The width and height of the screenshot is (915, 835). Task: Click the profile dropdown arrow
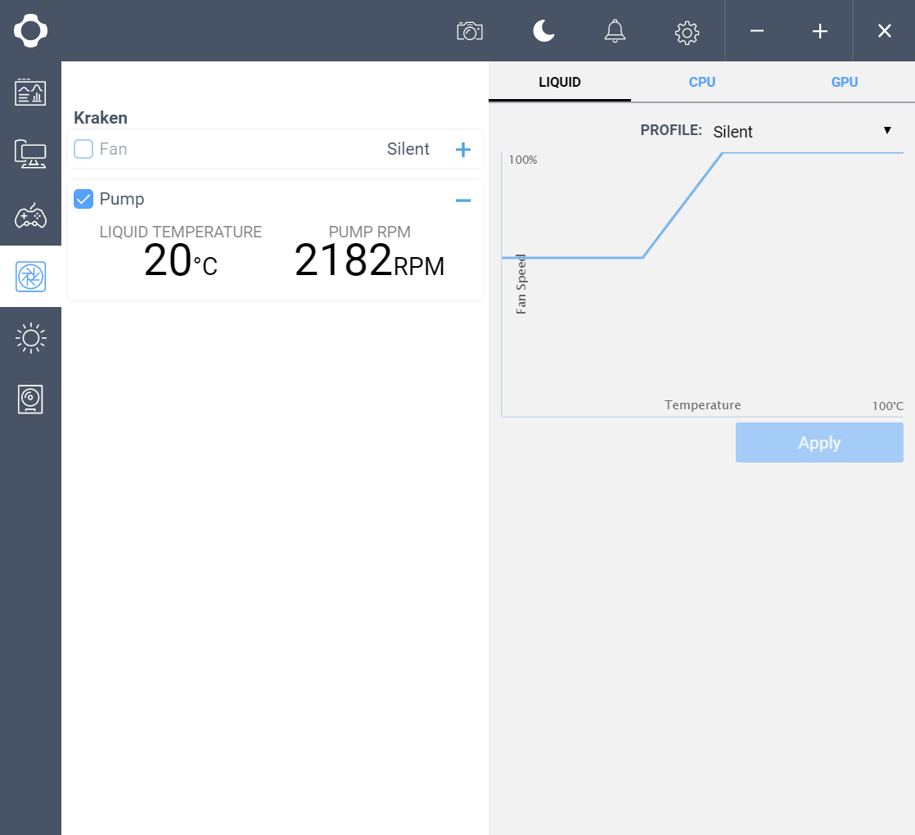pos(887,130)
